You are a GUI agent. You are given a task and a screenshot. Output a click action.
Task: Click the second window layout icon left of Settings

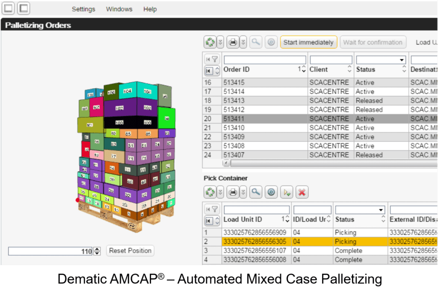tap(24, 9)
